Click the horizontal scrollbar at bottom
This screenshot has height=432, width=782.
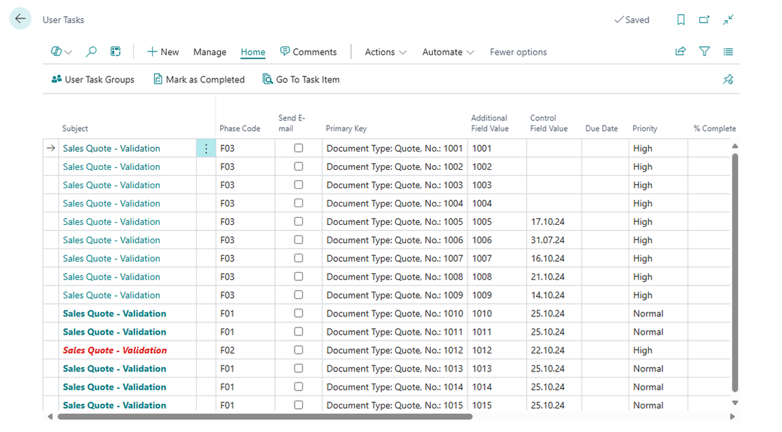pos(265,417)
